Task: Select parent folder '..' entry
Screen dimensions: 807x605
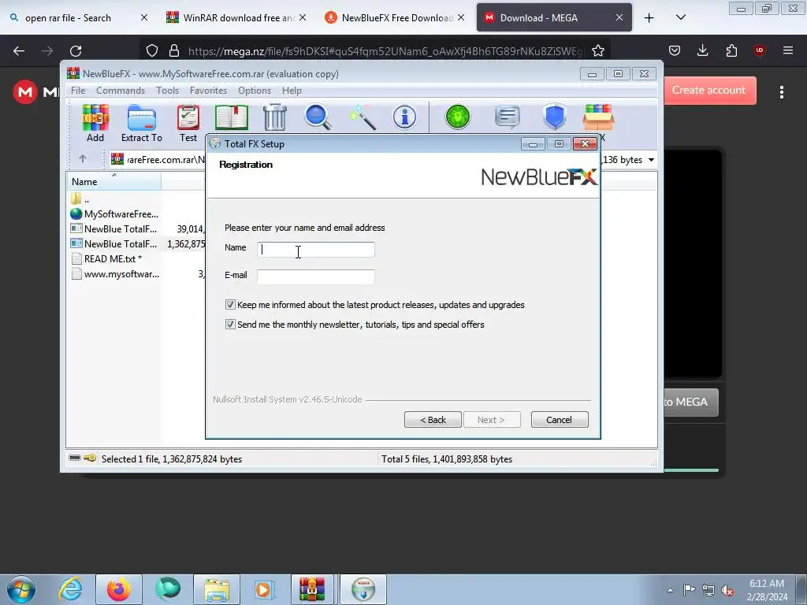Action: click(80, 199)
